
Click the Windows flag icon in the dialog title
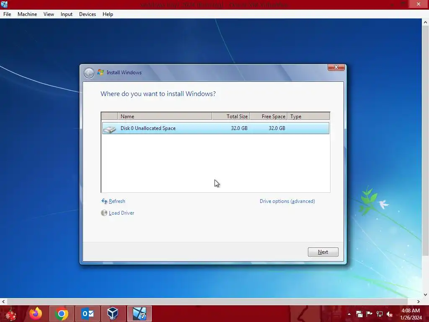tap(101, 72)
